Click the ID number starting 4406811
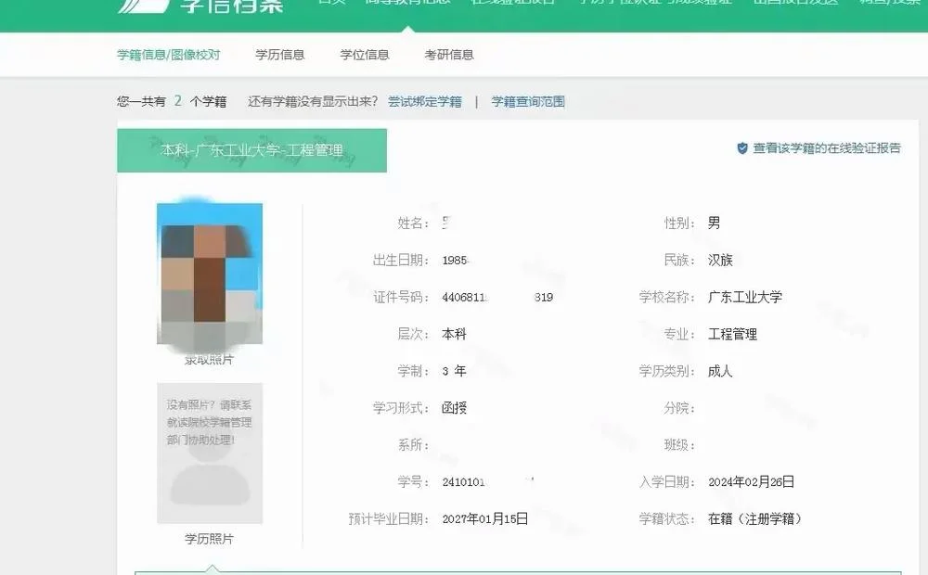The image size is (928, 575). point(497,297)
